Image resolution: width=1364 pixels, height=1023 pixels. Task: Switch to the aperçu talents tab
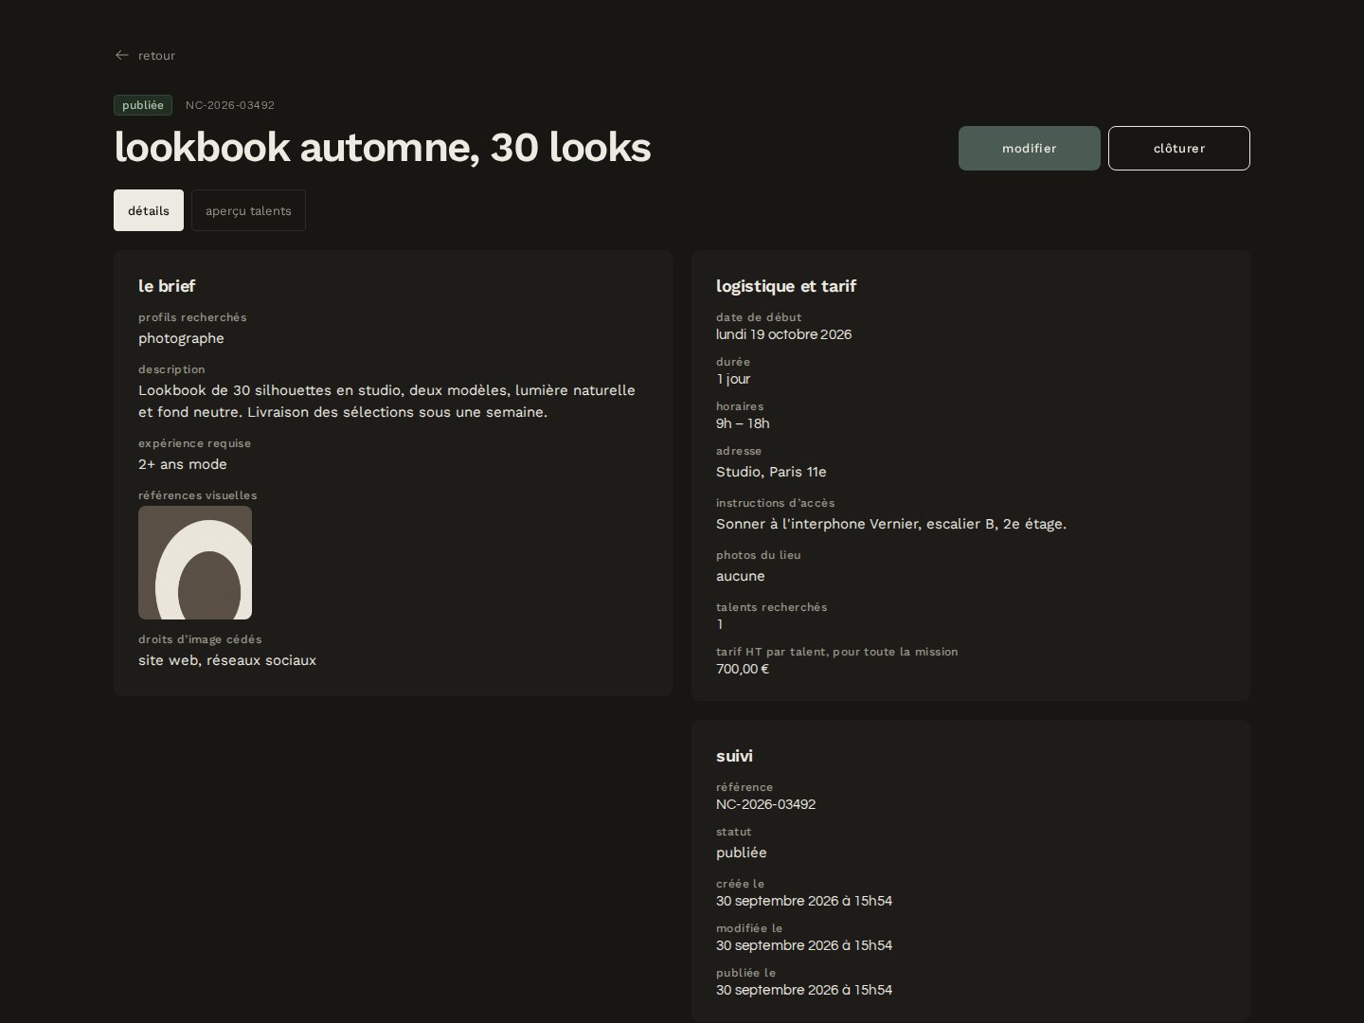click(248, 210)
